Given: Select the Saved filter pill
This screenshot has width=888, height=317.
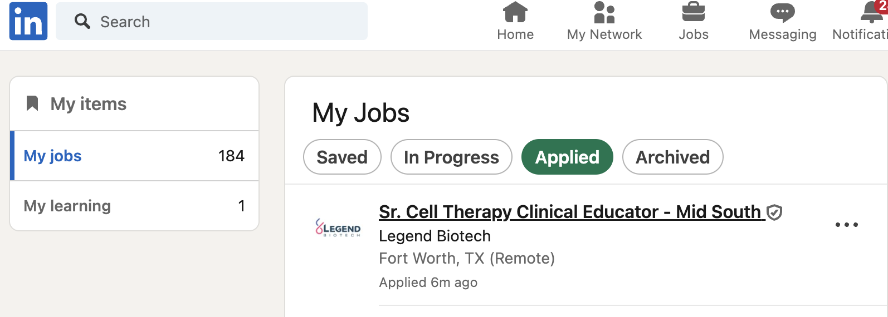Looking at the screenshot, I should coord(342,157).
